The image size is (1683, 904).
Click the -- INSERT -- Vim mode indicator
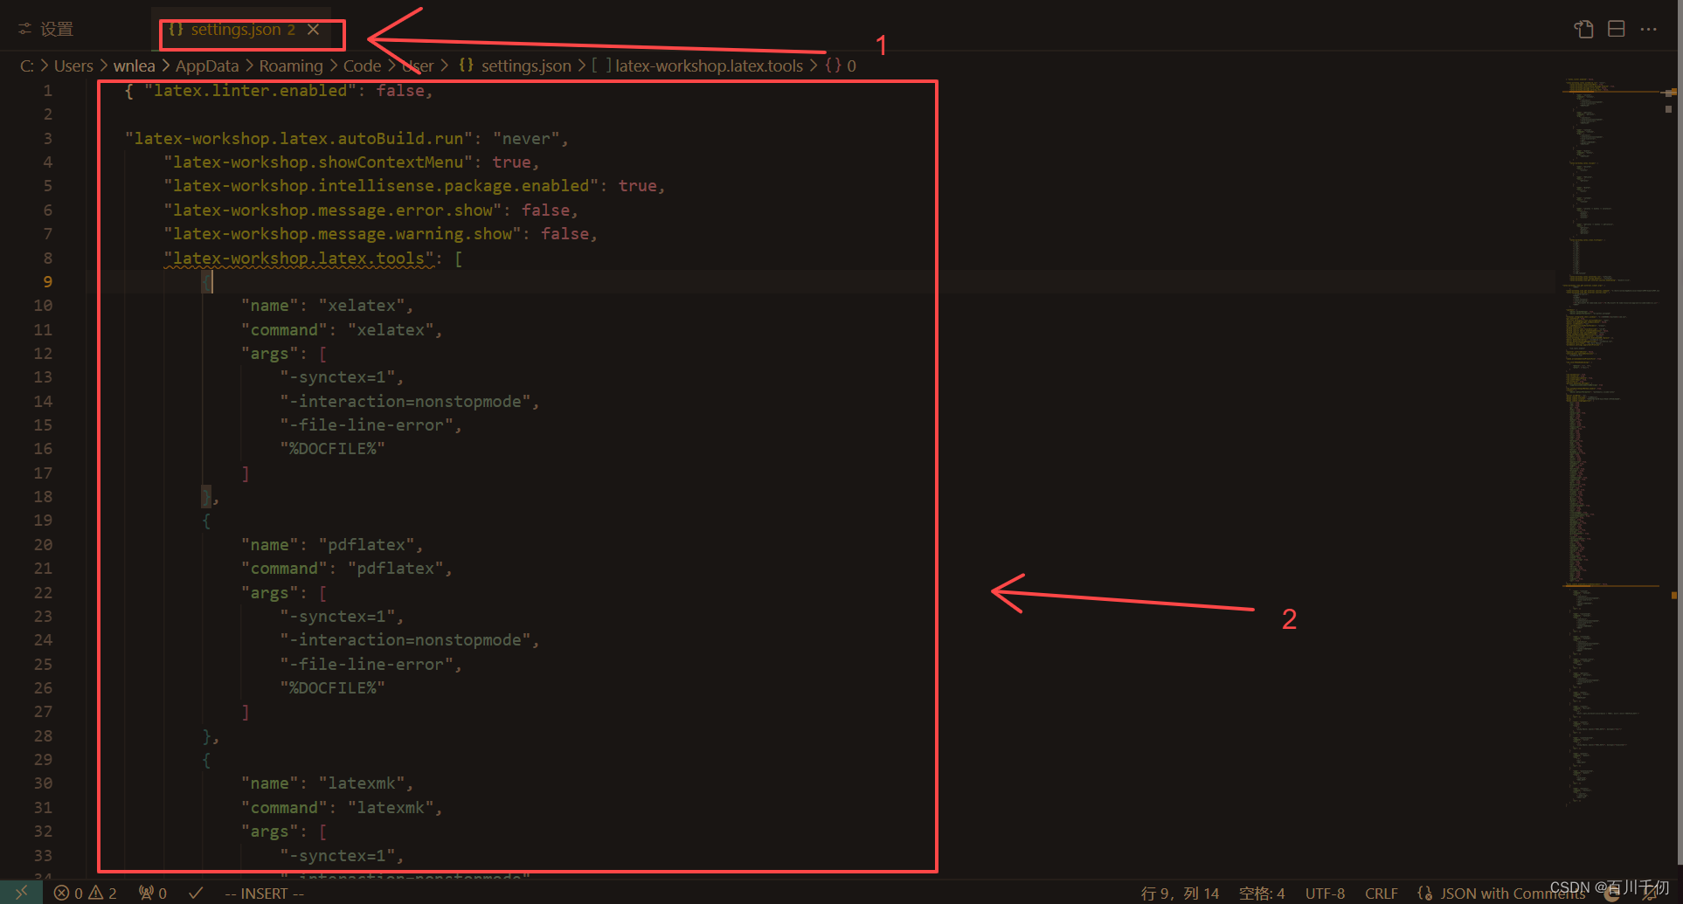(x=264, y=893)
